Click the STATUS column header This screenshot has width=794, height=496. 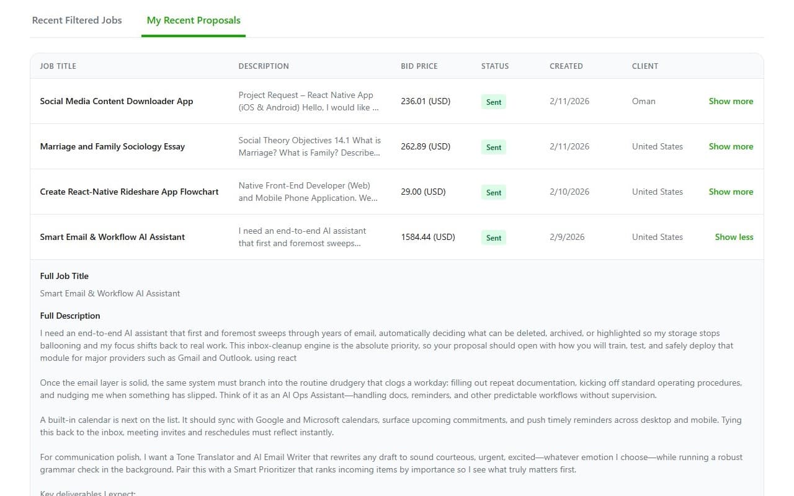[495, 66]
